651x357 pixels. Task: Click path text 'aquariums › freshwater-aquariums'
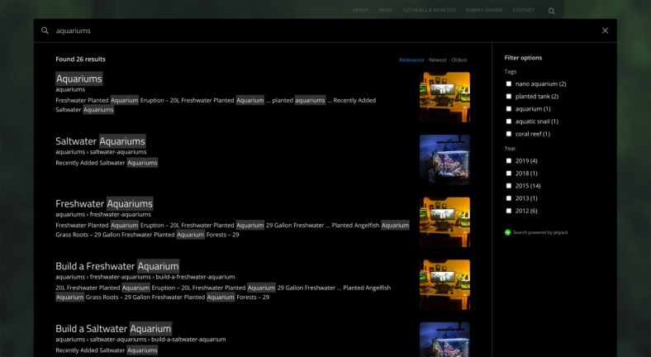point(103,215)
